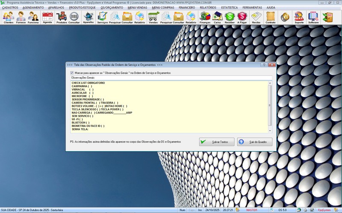The image size is (342, 213).
Task: Open the Contrato scroll icon
Action: (271, 17)
